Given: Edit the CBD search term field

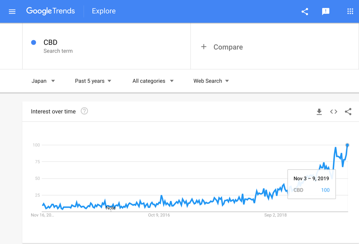Looking at the screenshot, I should (107, 46).
